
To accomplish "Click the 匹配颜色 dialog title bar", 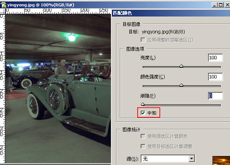I will point(171,13).
